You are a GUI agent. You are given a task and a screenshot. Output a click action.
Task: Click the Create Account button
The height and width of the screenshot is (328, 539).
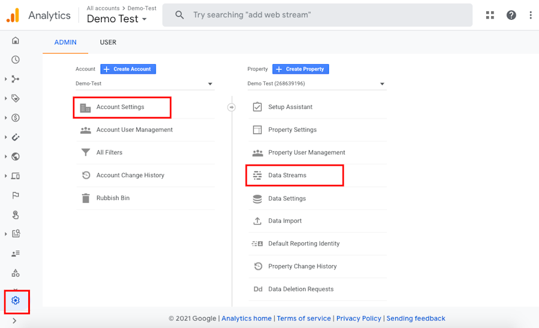(x=128, y=69)
